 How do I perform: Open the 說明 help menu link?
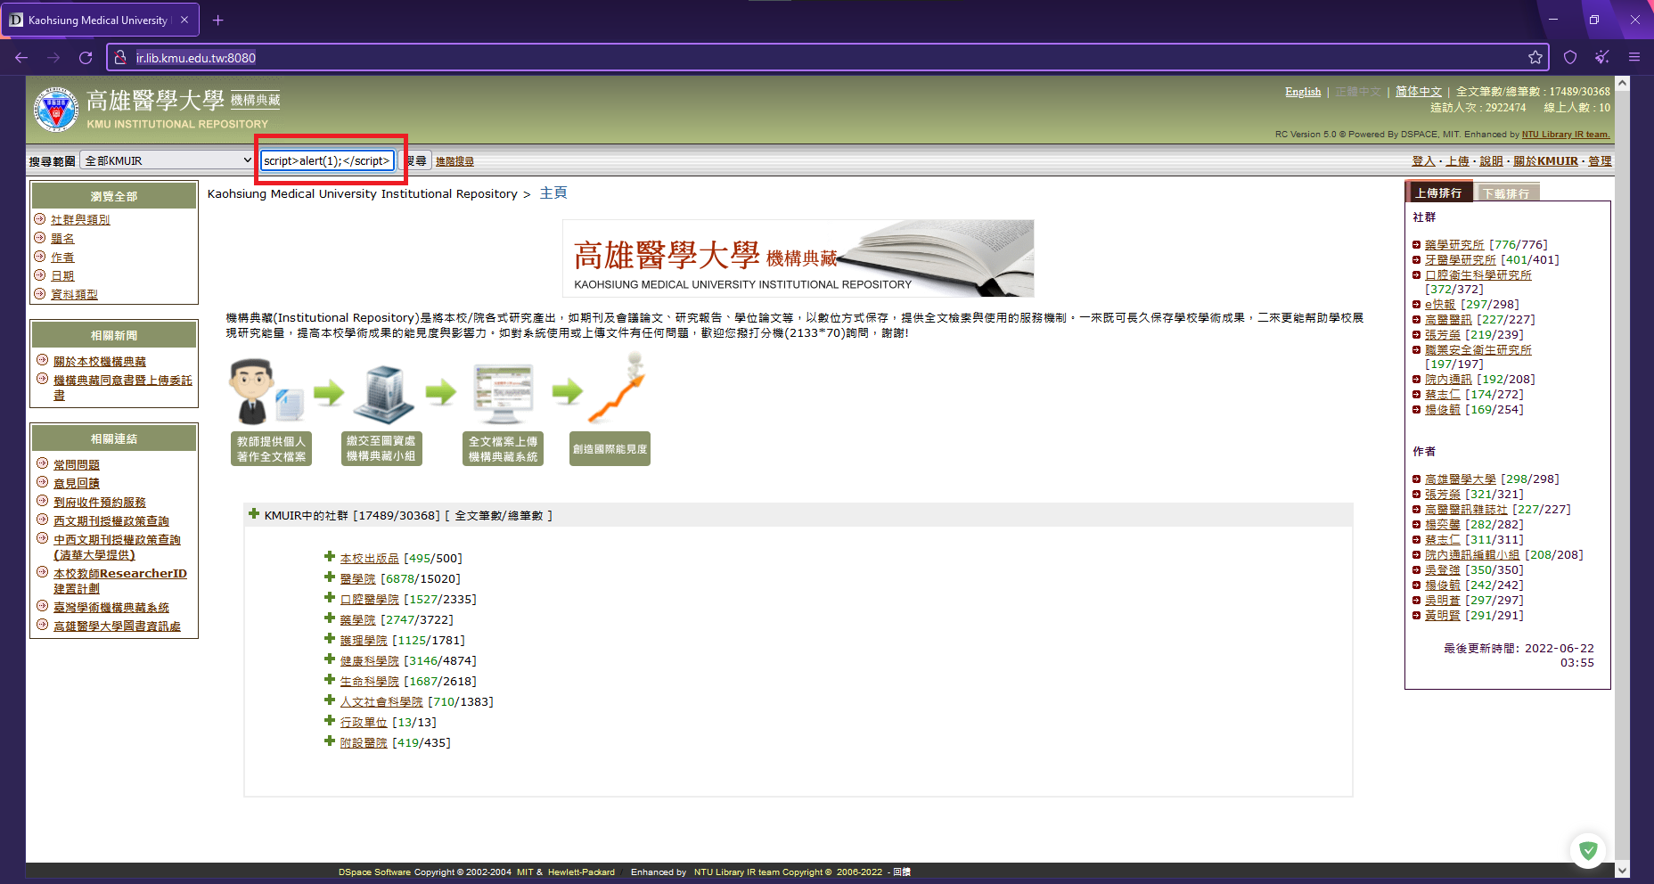pyautogui.click(x=1492, y=161)
